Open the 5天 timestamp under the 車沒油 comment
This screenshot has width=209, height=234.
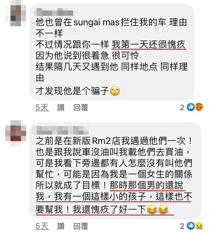pos(42,226)
